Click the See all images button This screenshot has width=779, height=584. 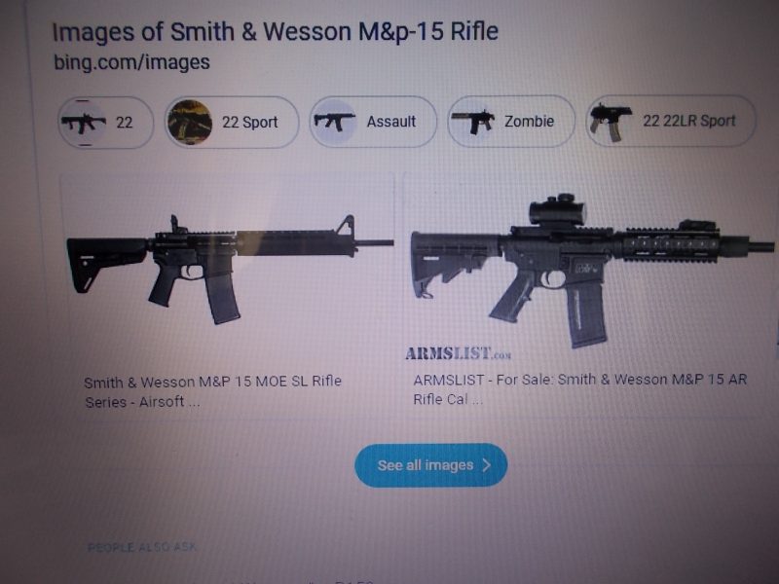tap(430, 465)
